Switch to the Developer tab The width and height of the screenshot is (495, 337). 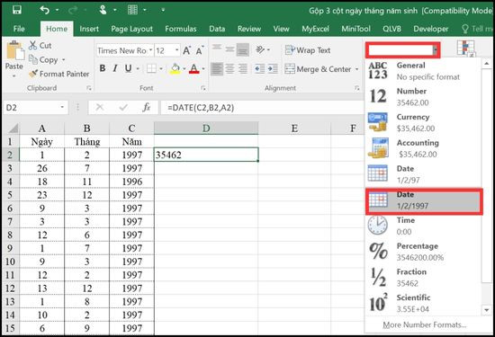tap(430, 29)
